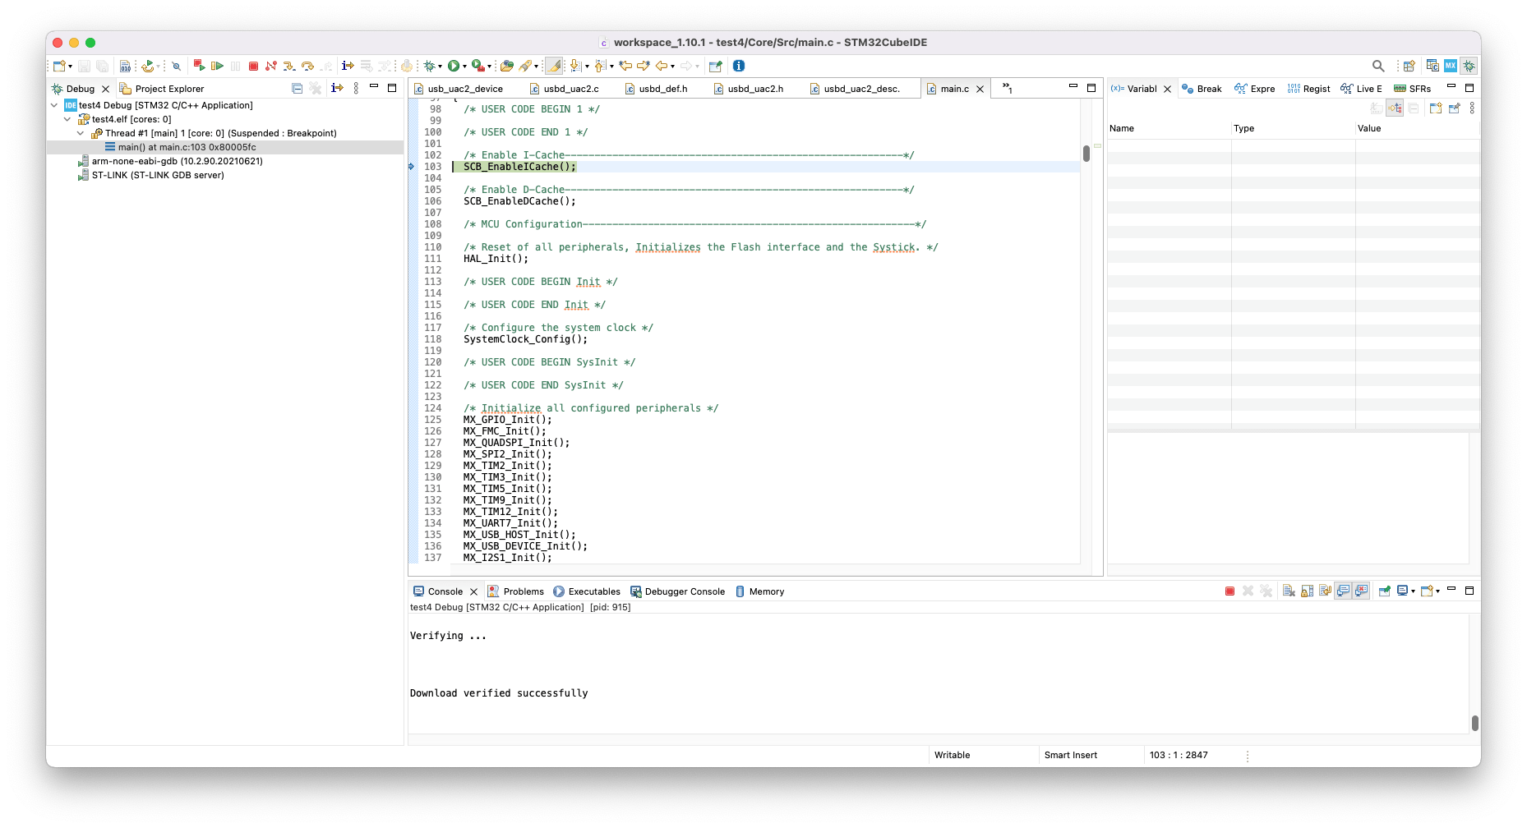Collapse Thread #1 tree node
This screenshot has width=1527, height=828.
[81, 133]
